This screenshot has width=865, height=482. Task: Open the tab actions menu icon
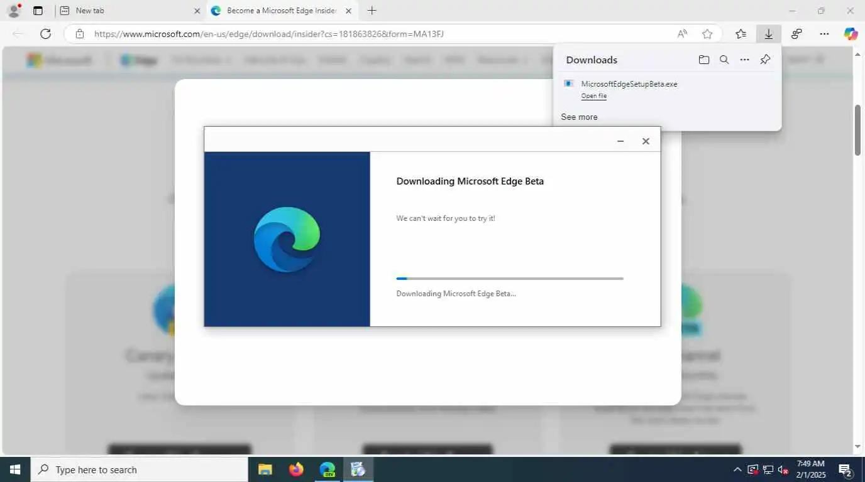(38, 11)
